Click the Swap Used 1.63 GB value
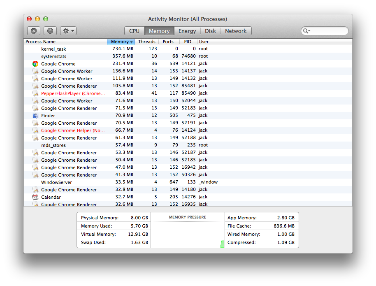Viewport: 376px width, 286px height. click(x=139, y=242)
